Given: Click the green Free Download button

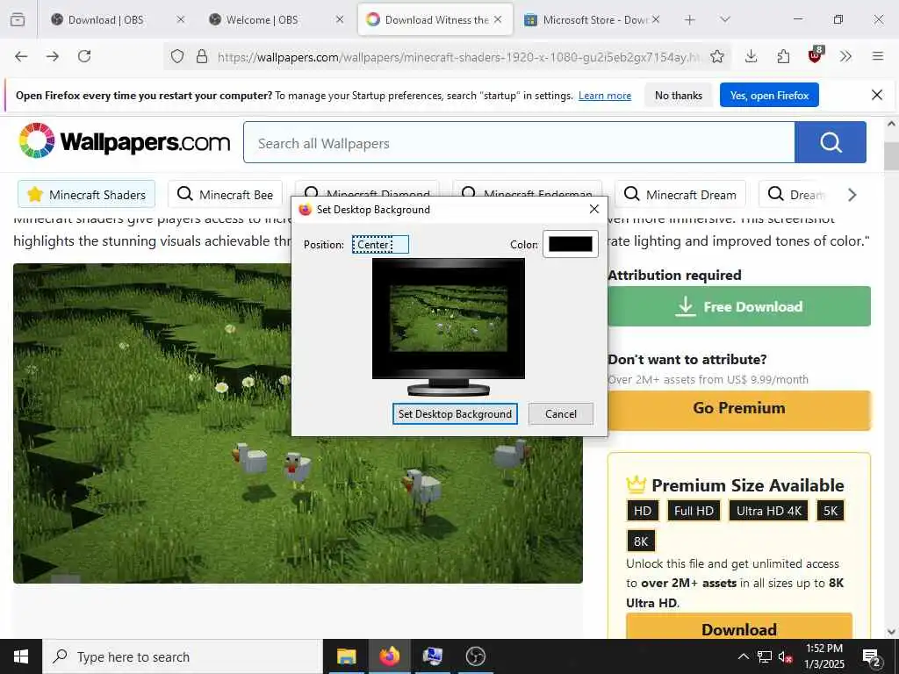Looking at the screenshot, I should point(739,306).
